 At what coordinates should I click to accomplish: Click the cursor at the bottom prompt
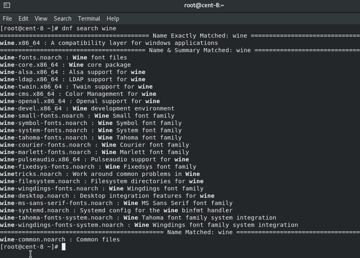(63, 247)
